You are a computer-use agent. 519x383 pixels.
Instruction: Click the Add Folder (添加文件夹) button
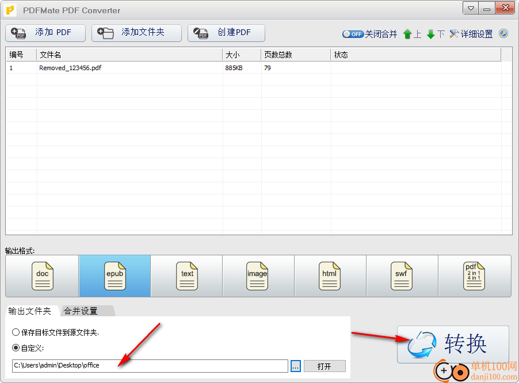pos(136,33)
